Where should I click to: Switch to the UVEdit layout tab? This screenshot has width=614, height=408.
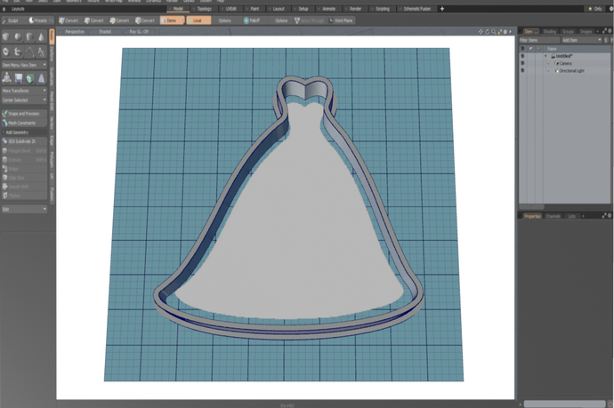pyautogui.click(x=230, y=9)
